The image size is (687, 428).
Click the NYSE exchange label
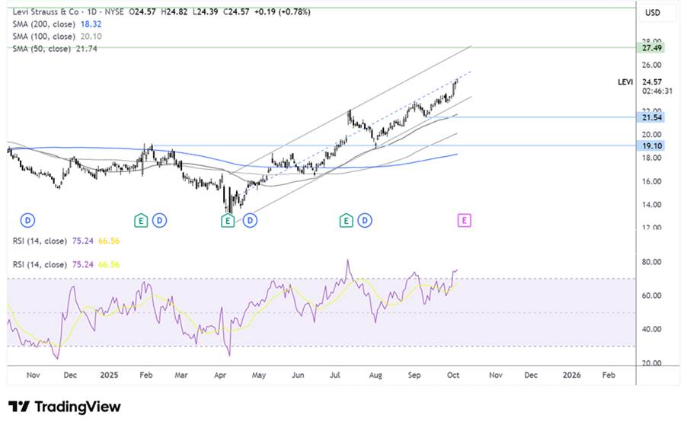[114, 12]
